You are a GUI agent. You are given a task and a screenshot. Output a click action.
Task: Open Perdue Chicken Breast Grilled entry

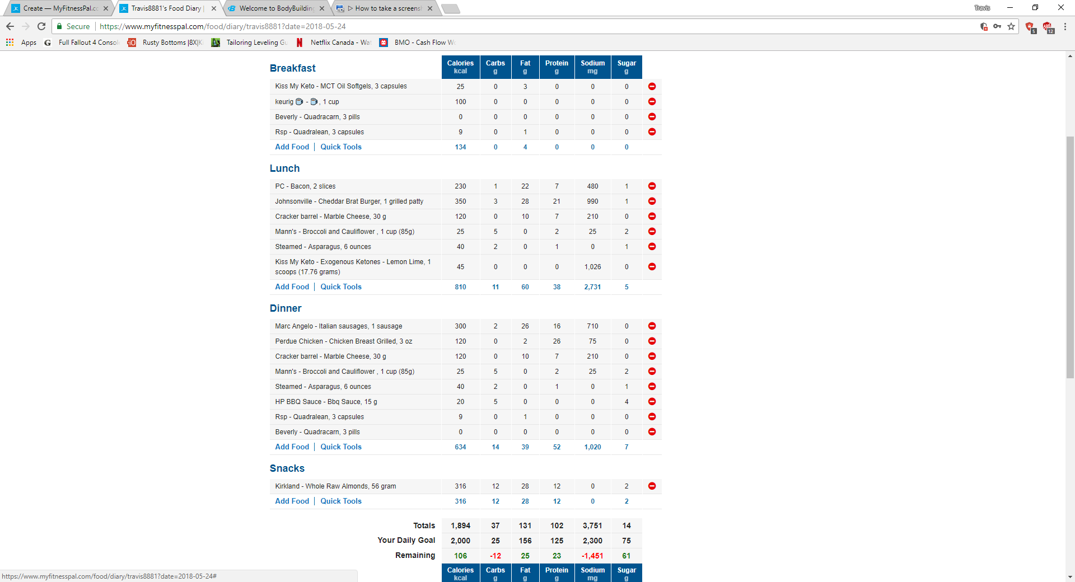(344, 341)
